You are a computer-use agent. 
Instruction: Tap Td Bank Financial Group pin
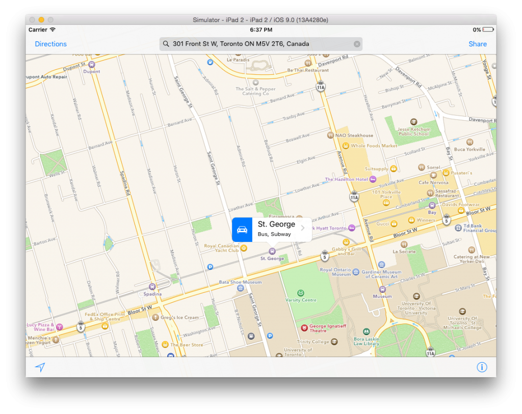[458, 228]
